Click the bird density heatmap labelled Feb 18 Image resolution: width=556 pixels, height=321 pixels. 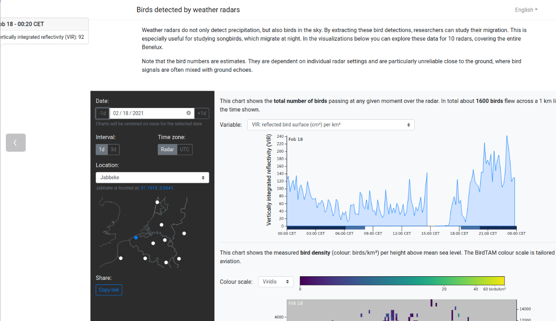click(401, 310)
